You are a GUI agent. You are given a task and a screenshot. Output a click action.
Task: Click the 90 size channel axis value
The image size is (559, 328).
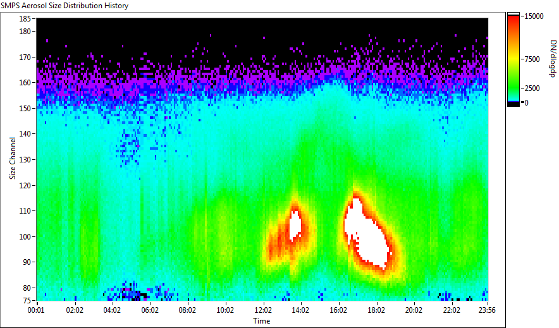tap(27, 262)
